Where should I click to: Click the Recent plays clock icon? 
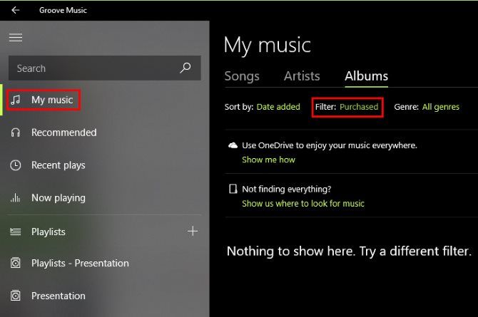tap(16, 165)
